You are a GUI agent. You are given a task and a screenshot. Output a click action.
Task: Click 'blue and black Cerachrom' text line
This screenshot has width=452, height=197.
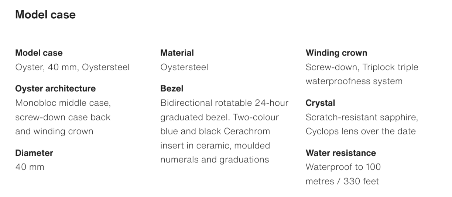click(x=215, y=131)
